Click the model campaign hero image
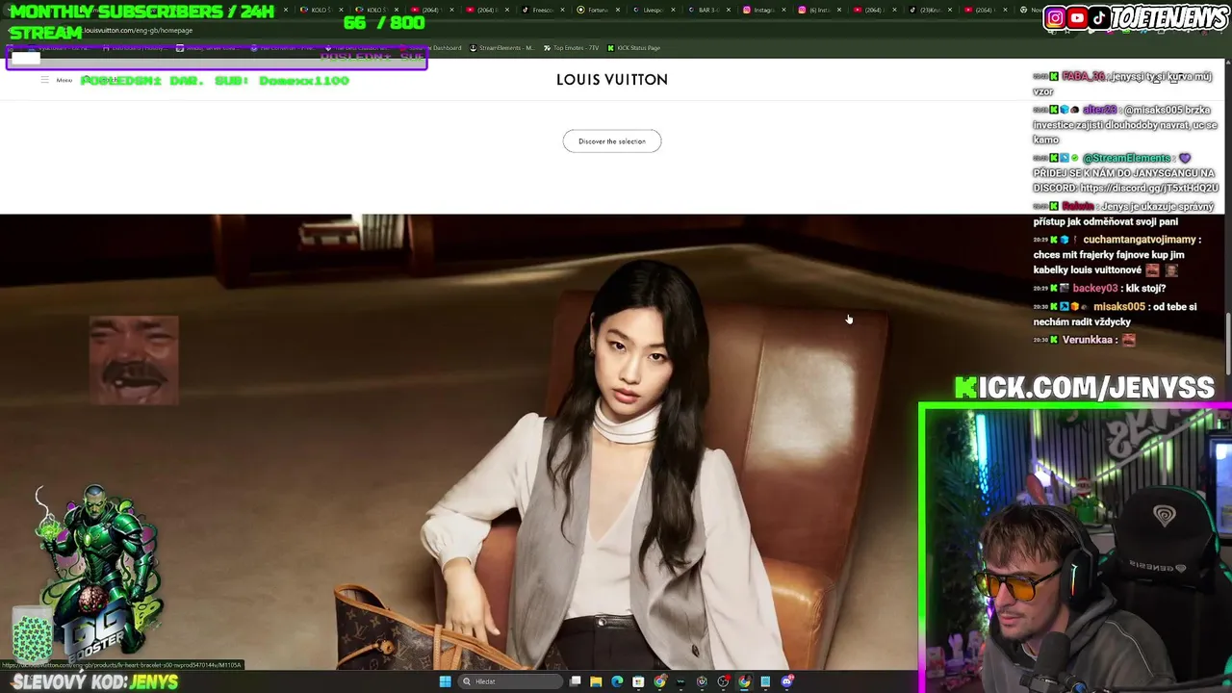Viewport: 1232px width, 693px height. coord(459,441)
